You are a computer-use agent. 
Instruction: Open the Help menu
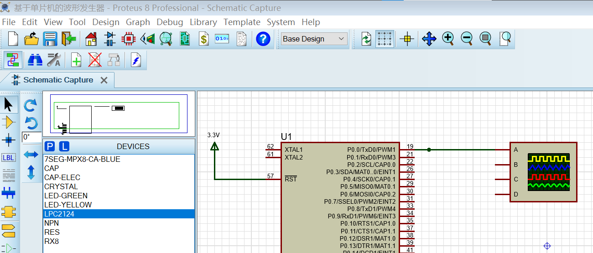[x=311, y=22]
